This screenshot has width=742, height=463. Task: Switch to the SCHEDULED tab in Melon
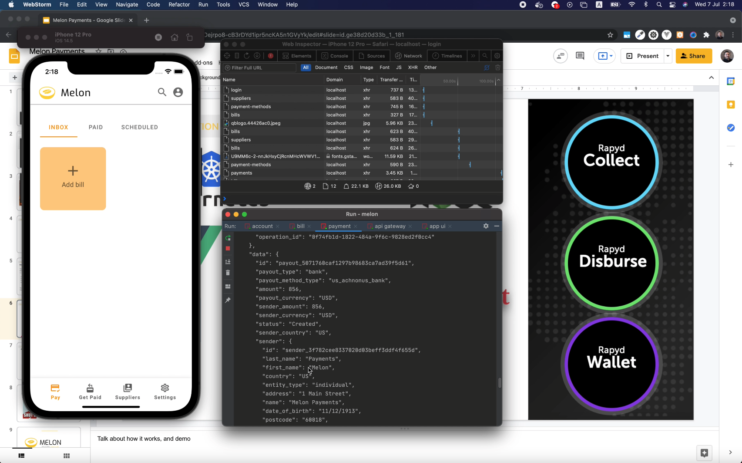pyautogui.click(x=140, y=127)
